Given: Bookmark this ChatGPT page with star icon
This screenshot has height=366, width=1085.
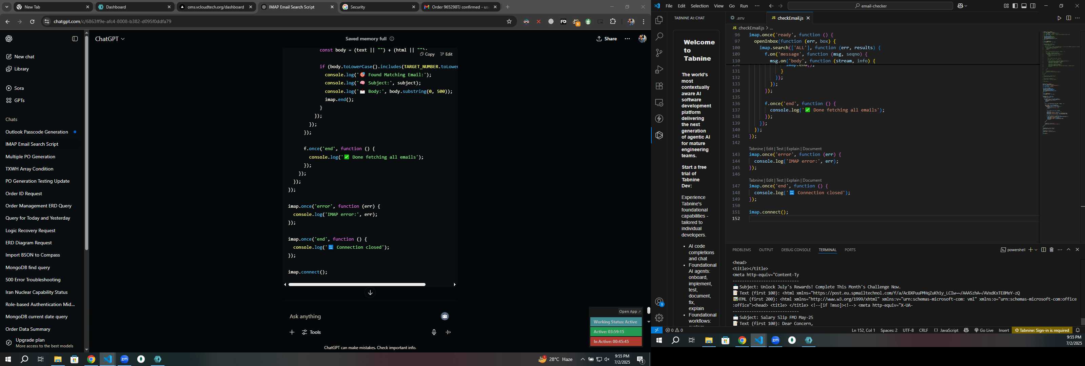Looking at the screenshot, I should point(509,21).
